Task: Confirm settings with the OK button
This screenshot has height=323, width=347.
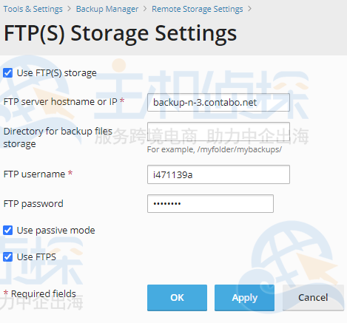Action: click(177, 298)
